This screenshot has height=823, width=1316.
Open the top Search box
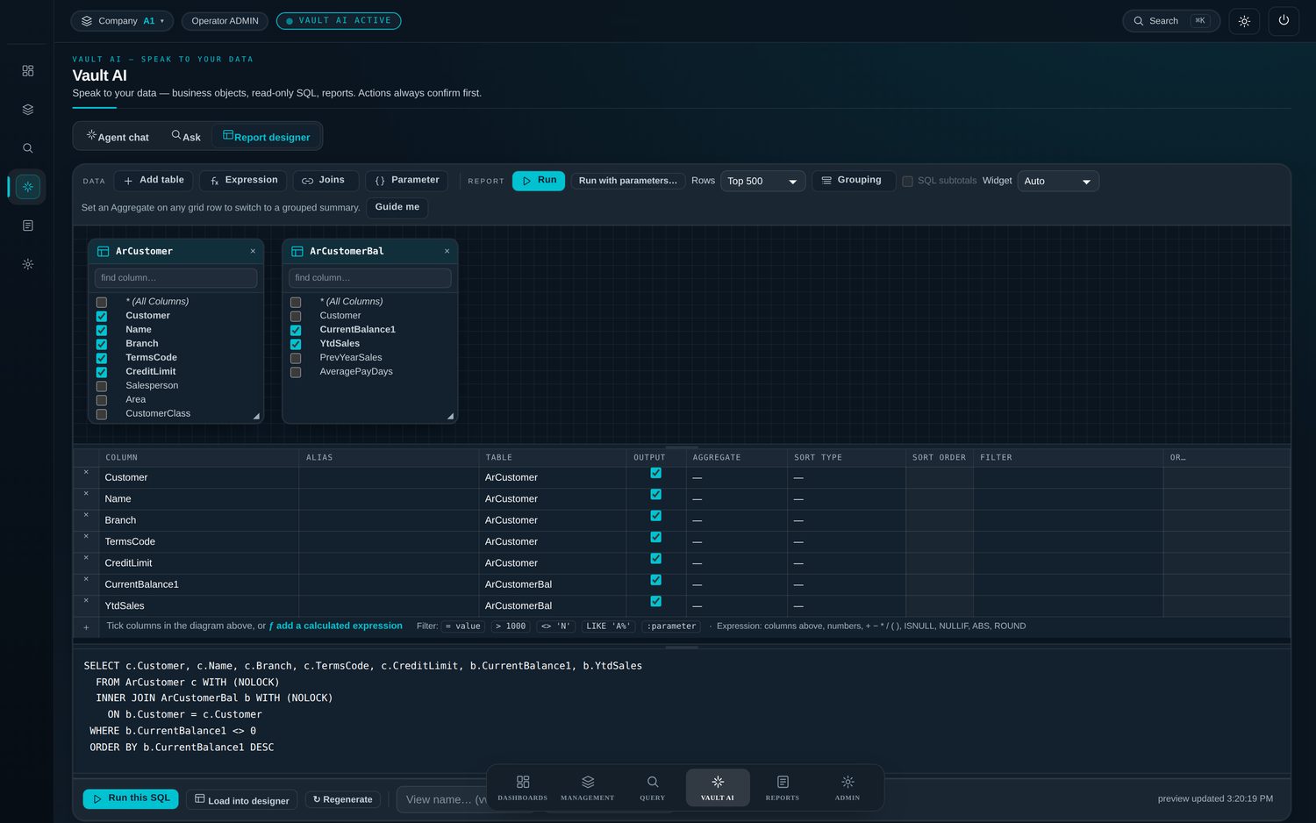click(1171, 21)
